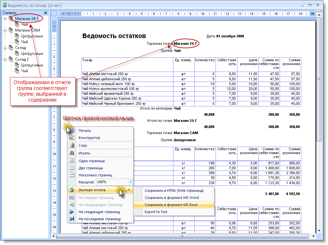Click the report icon next to Склад 2
Image resolution: width=328 pixels, height=245 pixels.
pyautogui.click(x=11, y=59)
